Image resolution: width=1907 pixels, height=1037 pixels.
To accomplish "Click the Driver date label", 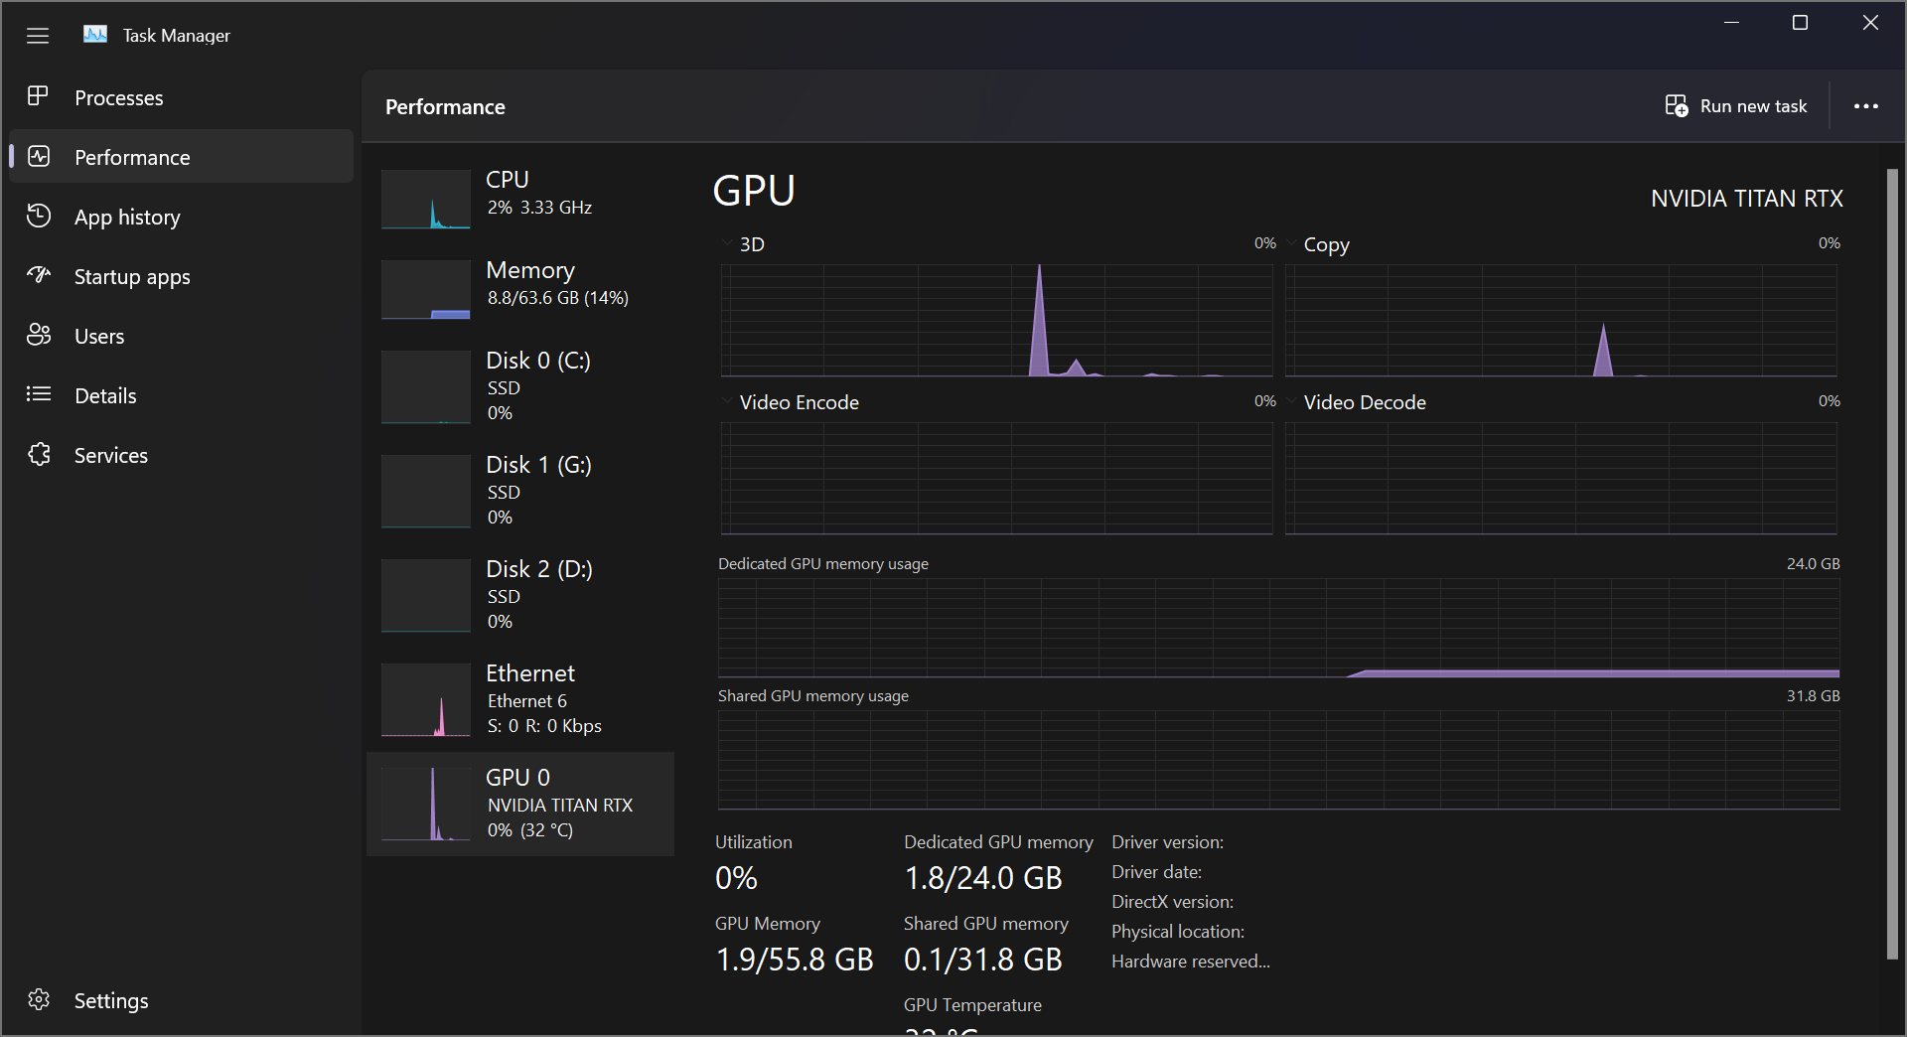I will (x=1156, y=872).
